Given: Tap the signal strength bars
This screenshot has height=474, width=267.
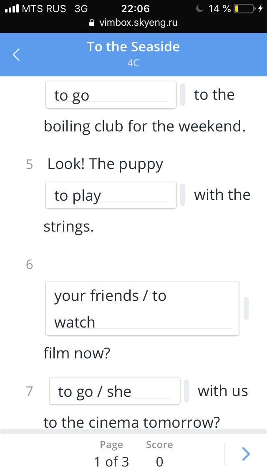Looking at the screenshot, I should click(12, 8).
